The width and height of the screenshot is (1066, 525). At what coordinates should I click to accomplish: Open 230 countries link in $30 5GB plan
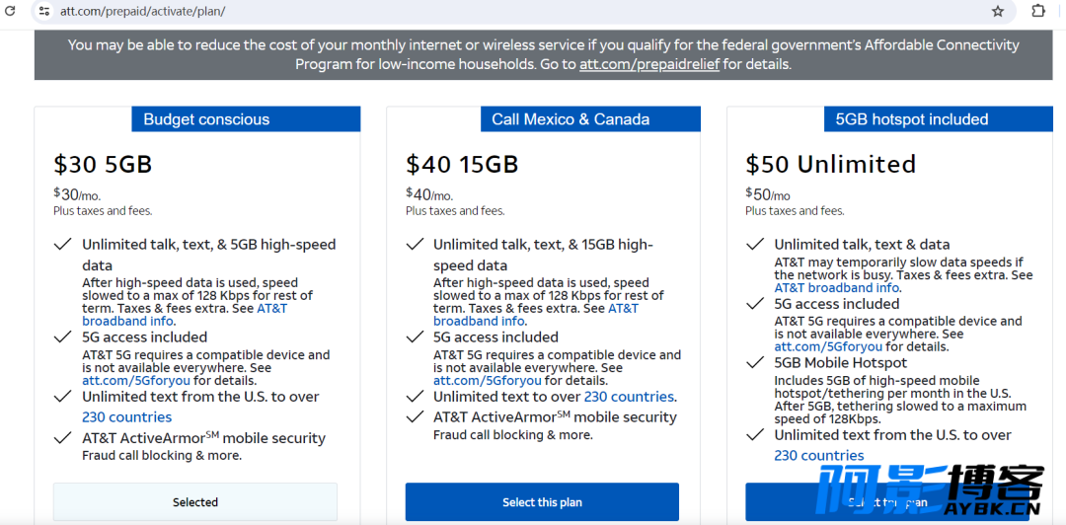tap(127, 416)
